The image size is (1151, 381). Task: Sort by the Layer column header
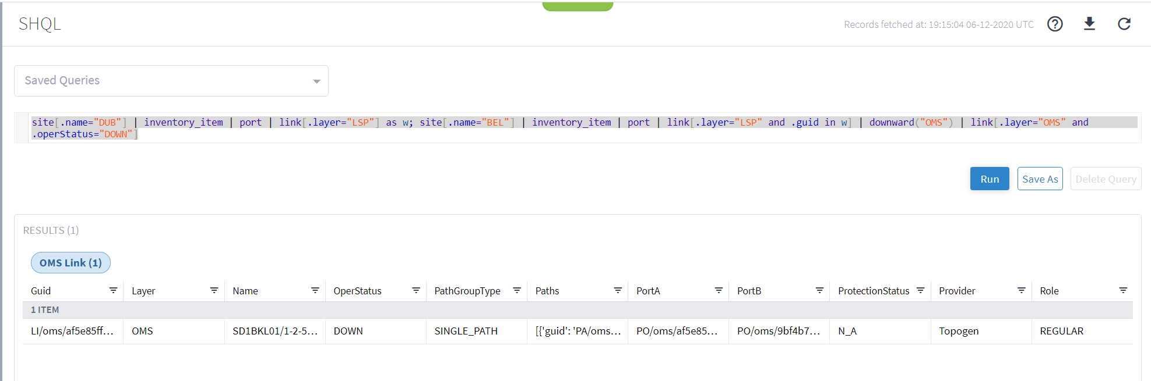tap(143, 291)
